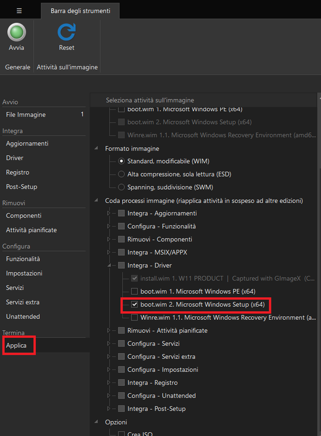Check boot.wim 2 Windows Setup under Driver

(x=135, y=305)
